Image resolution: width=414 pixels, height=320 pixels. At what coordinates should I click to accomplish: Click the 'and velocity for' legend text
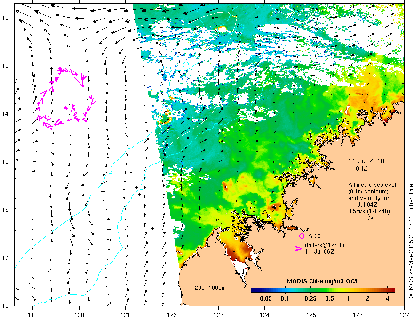(x=368, y=198)
